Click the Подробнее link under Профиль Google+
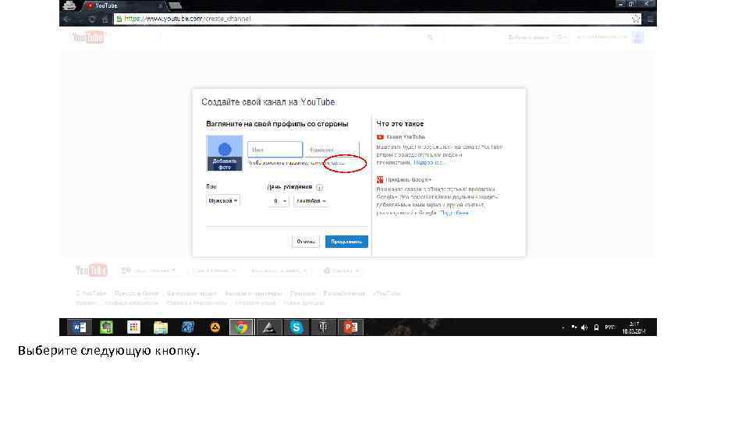This screenshot has height=421, width=749. coord(454,213)
